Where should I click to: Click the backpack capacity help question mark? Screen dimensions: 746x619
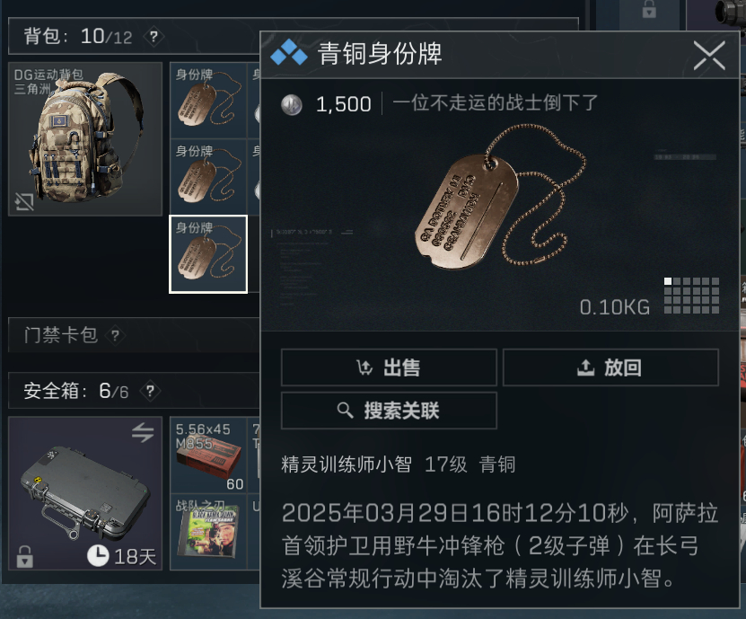point(154,37)
